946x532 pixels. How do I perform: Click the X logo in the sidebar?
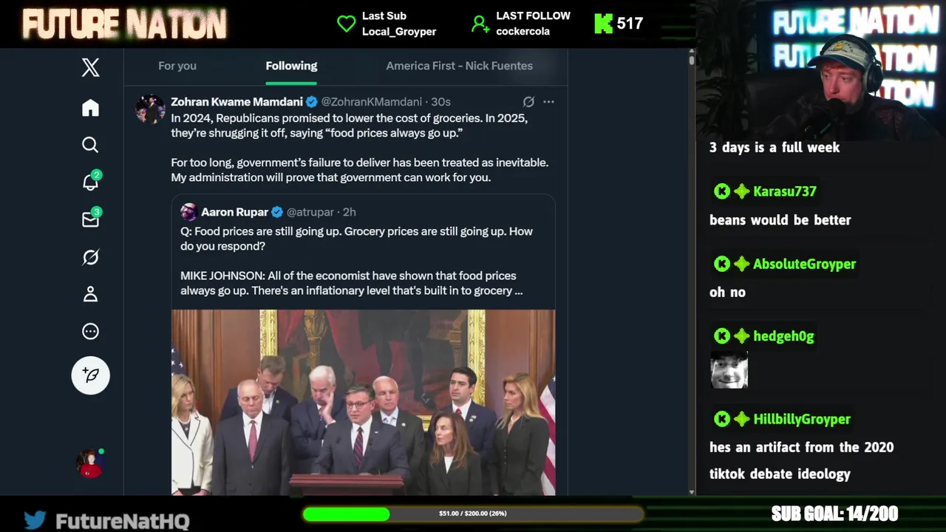tap(90, 68)
